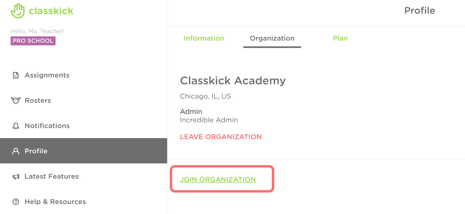The image size is (465, 214).
Task: Select the Organization tab
Action: (x=272, y=38)
